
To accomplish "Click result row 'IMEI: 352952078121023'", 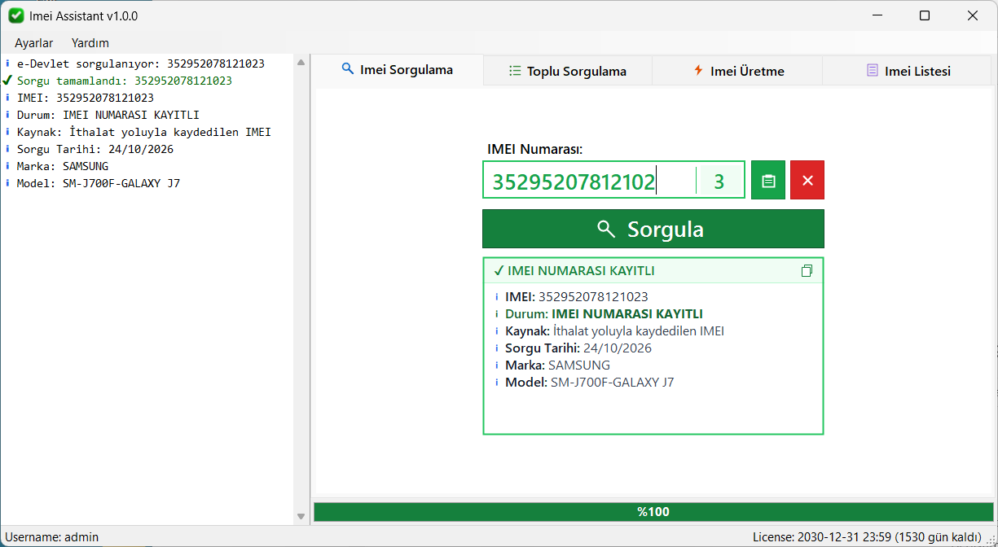I will pyautogui.click(x=577, y=297).
